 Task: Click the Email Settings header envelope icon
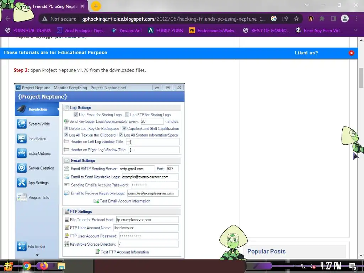[67, 160]
